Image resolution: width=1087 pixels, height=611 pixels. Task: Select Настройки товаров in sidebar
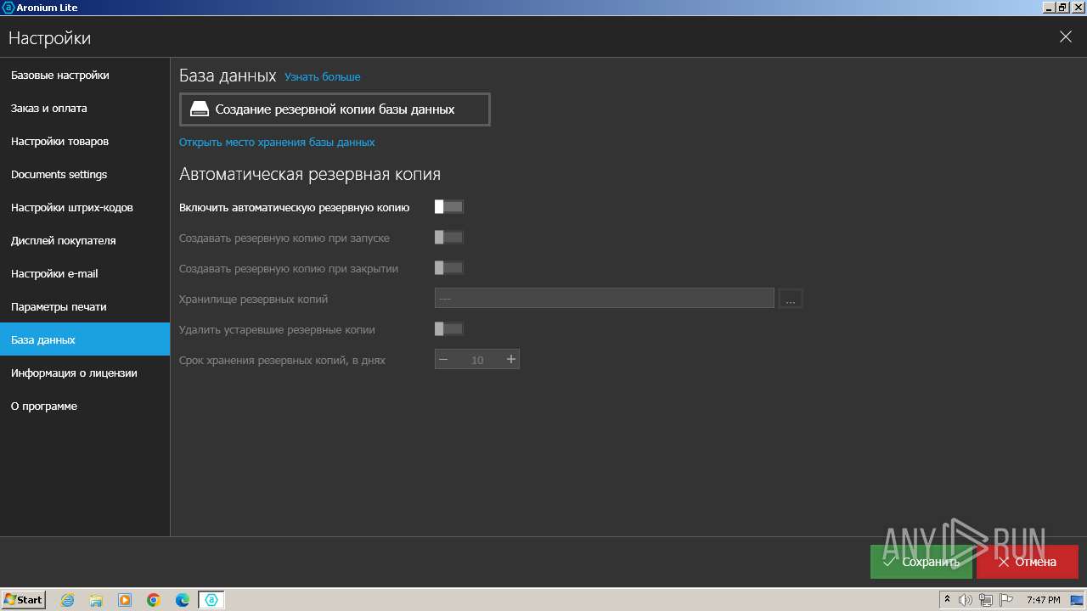pos(85,142)
